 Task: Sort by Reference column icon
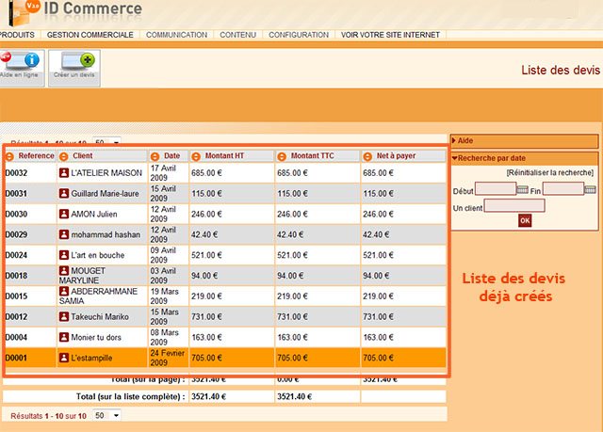pyautogui.click(x=9, y=156)
